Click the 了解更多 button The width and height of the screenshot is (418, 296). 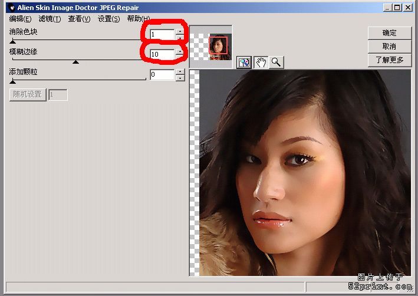[x=390, y=60]
